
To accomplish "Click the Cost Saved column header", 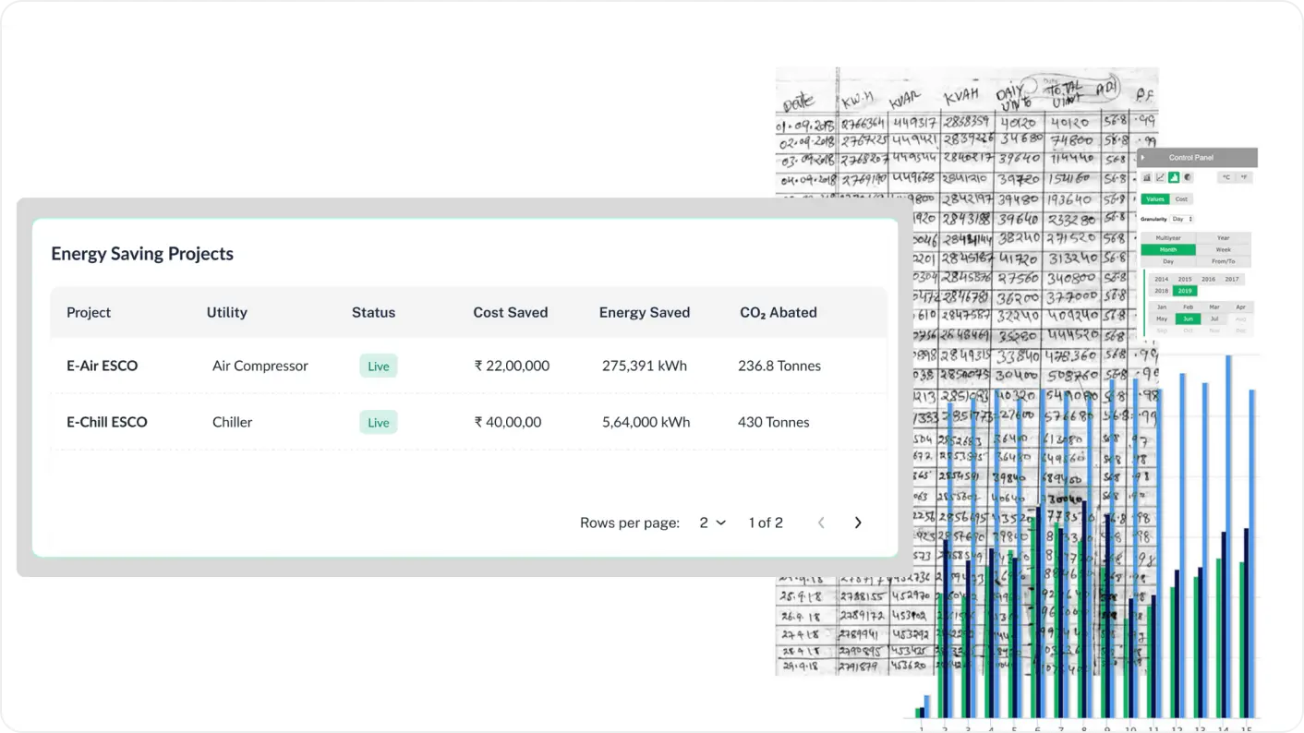I will click(510, 312).
